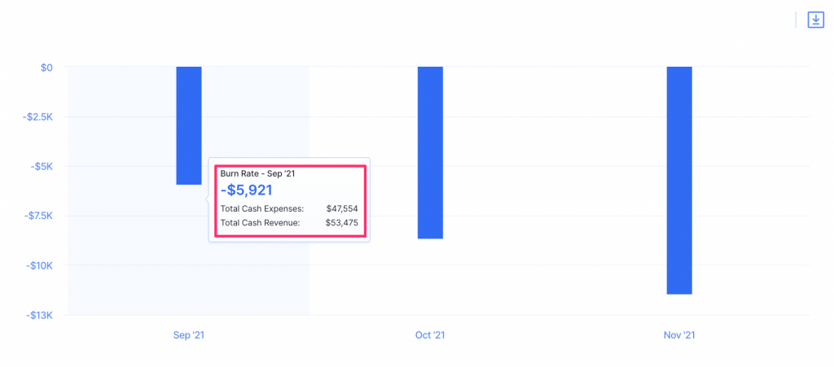Click the Total Cash Revenue label
The width and height of the screenshot is (834, 367).
(x=260, y=223)
